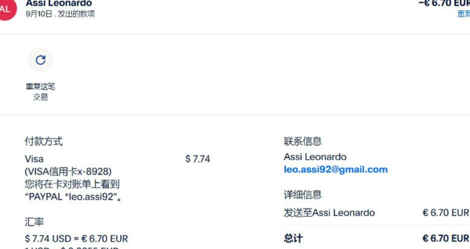Click the 详细信息 heading
Image resolution: width=470 pixels, height=249 pixels.
pyautogui.click(x=302, y=195)
